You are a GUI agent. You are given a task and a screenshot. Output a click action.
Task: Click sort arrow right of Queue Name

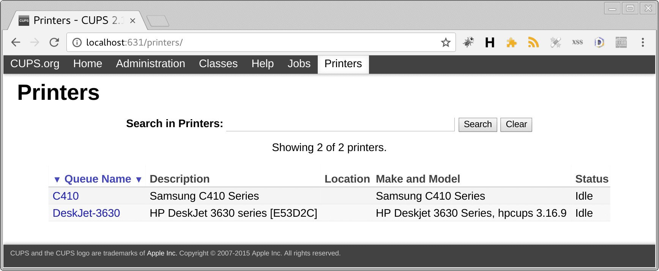click(139, 180)
